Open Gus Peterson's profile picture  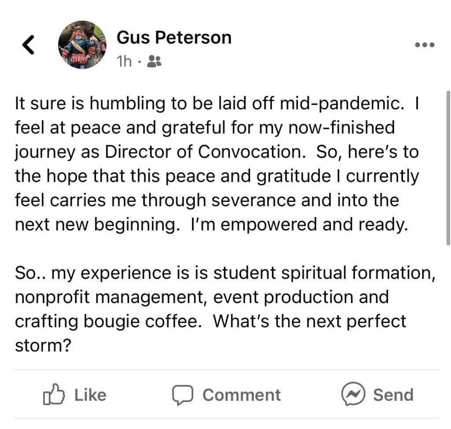(x=82, y=44)
